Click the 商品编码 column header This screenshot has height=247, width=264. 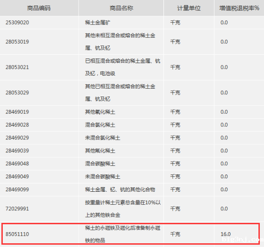pyautogui.click(x=39, y=8)
